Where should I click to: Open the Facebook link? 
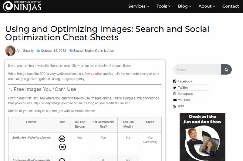click(185, 81)
